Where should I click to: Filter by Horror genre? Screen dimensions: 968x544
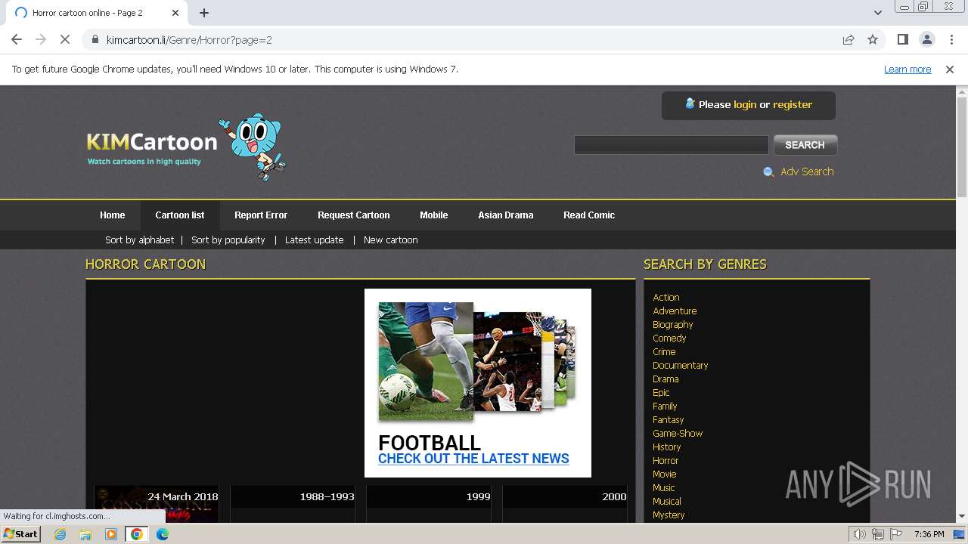(666, 461)
